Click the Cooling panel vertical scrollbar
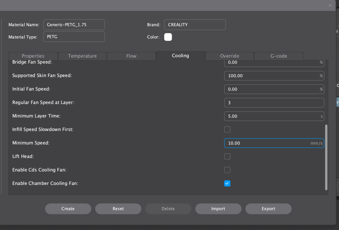This screenshot has height=230, width=339. click(x=326, y=158)
